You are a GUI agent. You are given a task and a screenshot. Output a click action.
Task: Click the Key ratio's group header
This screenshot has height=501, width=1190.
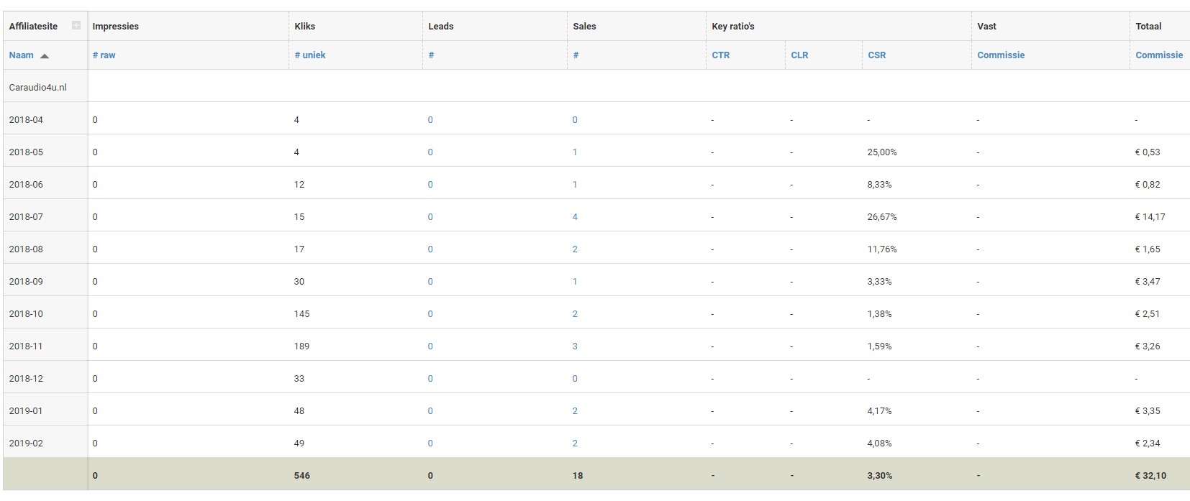click(733, 26)
